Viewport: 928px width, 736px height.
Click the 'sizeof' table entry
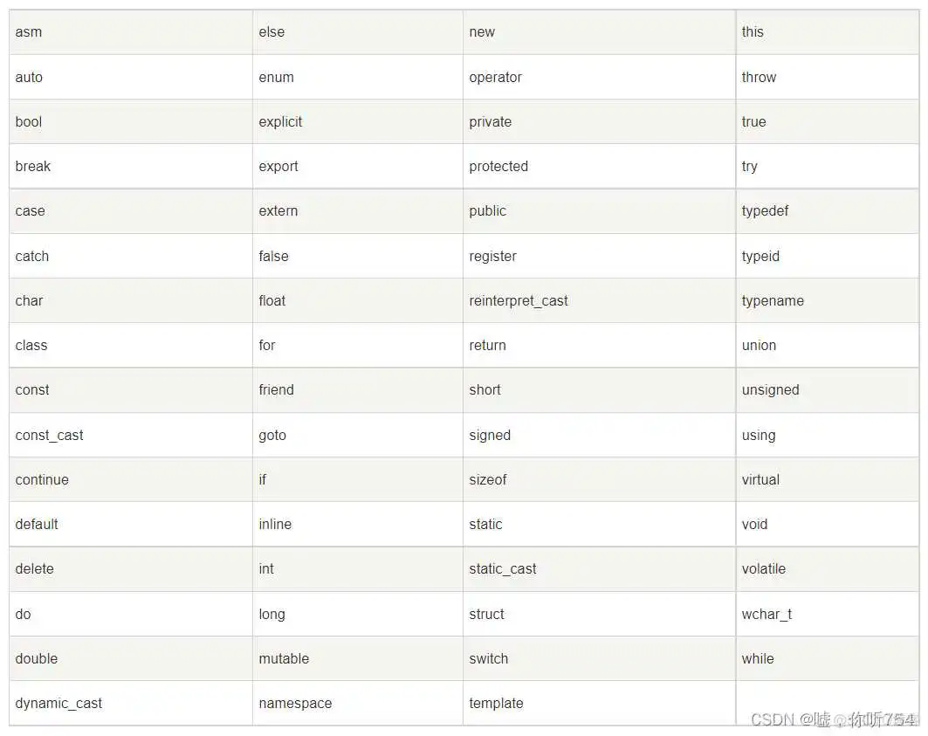tap(599, 479)
